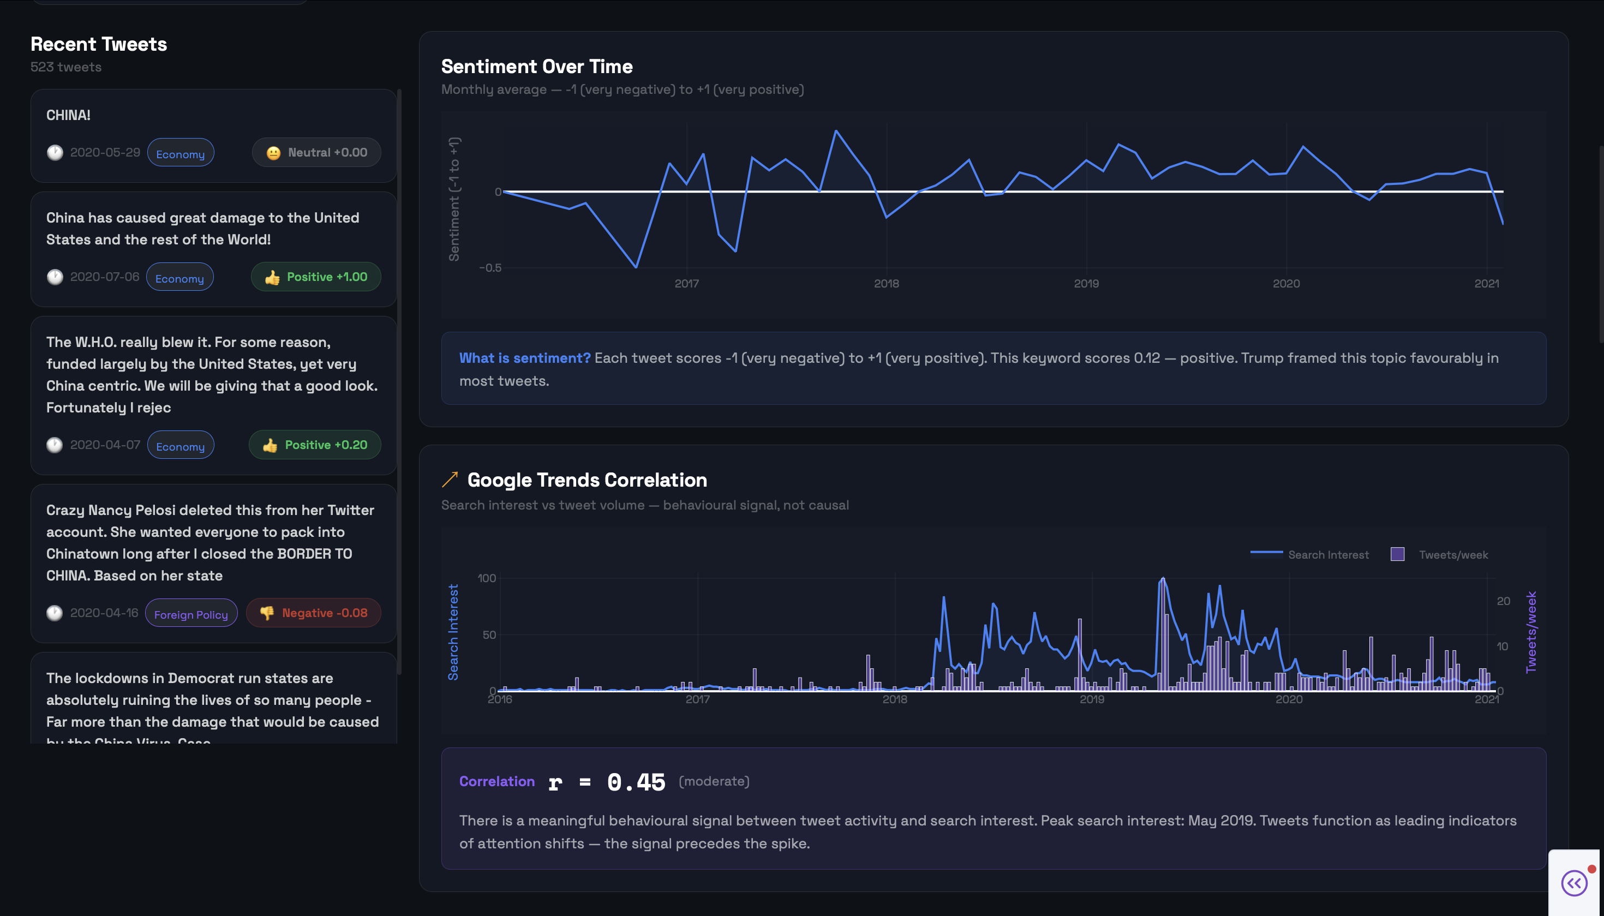The width and height of the screenshot is (1604, 916).
Task: Click the clock icon next to 2020-04-16
Action: [x=55, y=613]
